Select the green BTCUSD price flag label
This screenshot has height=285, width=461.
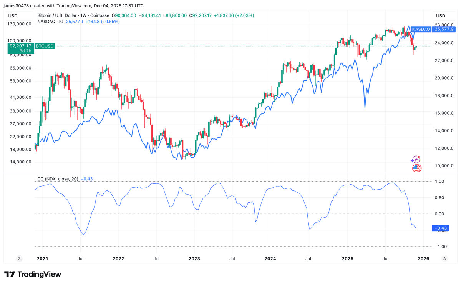point(45,46)
